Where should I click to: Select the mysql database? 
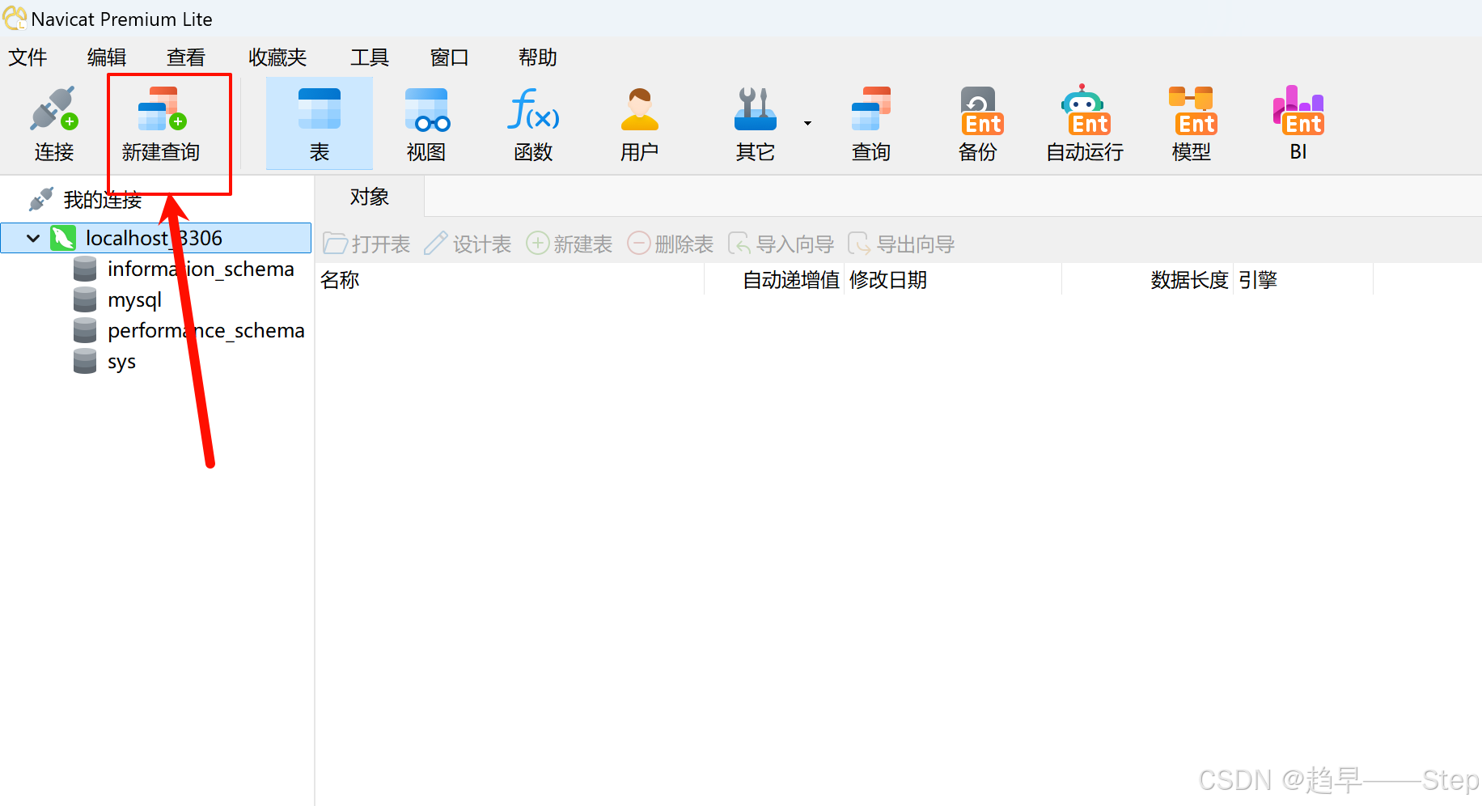(x=134, y=300)
